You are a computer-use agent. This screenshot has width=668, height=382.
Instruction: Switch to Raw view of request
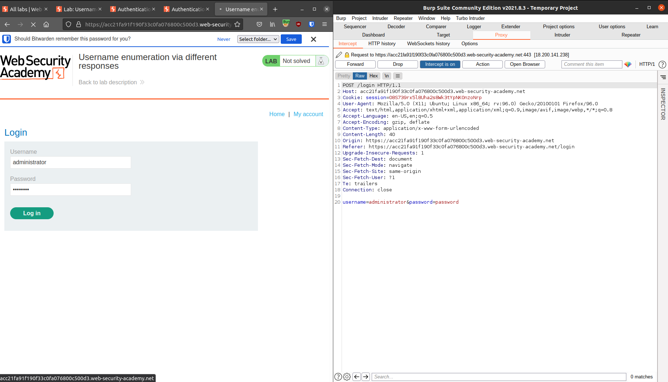360,76
